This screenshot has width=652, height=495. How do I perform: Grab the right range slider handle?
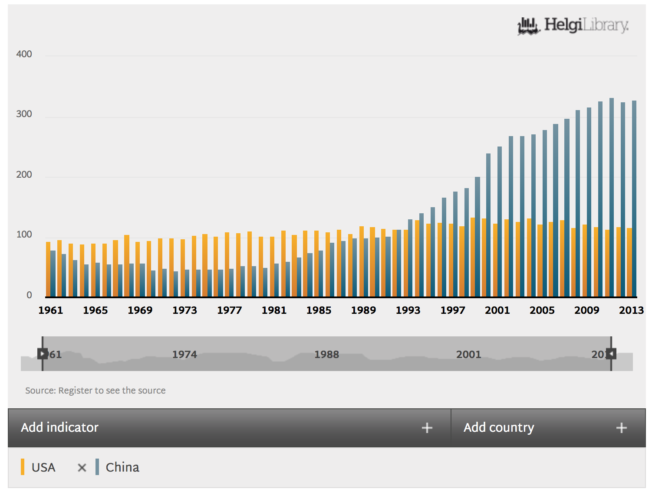611,354
